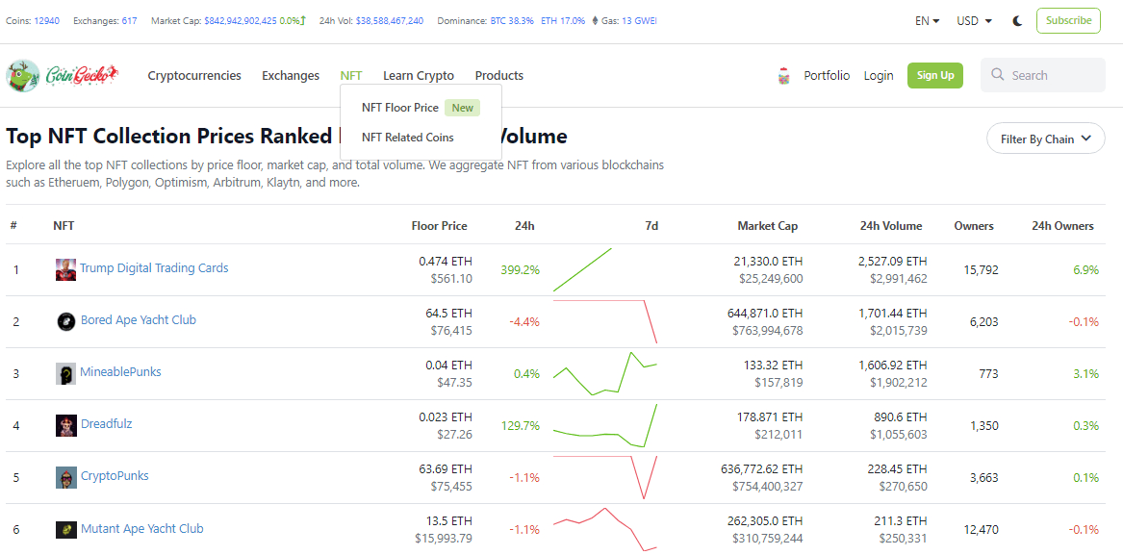Click the green Sign Up button
The height and width of the screenshot is (555, 1123).
tap(935, 75)
